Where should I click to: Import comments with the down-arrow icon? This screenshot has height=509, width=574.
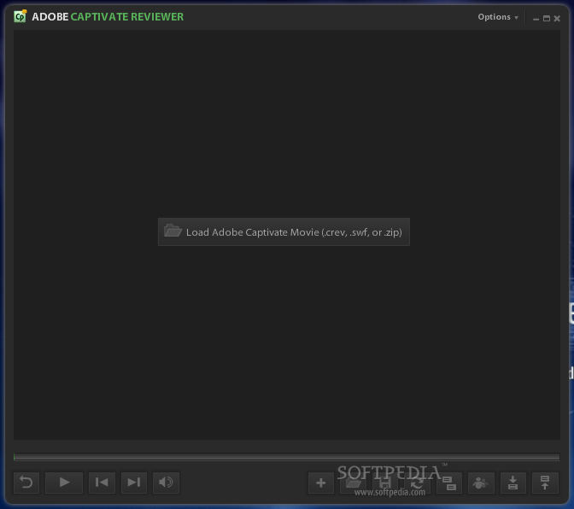(x=512, y=483)
